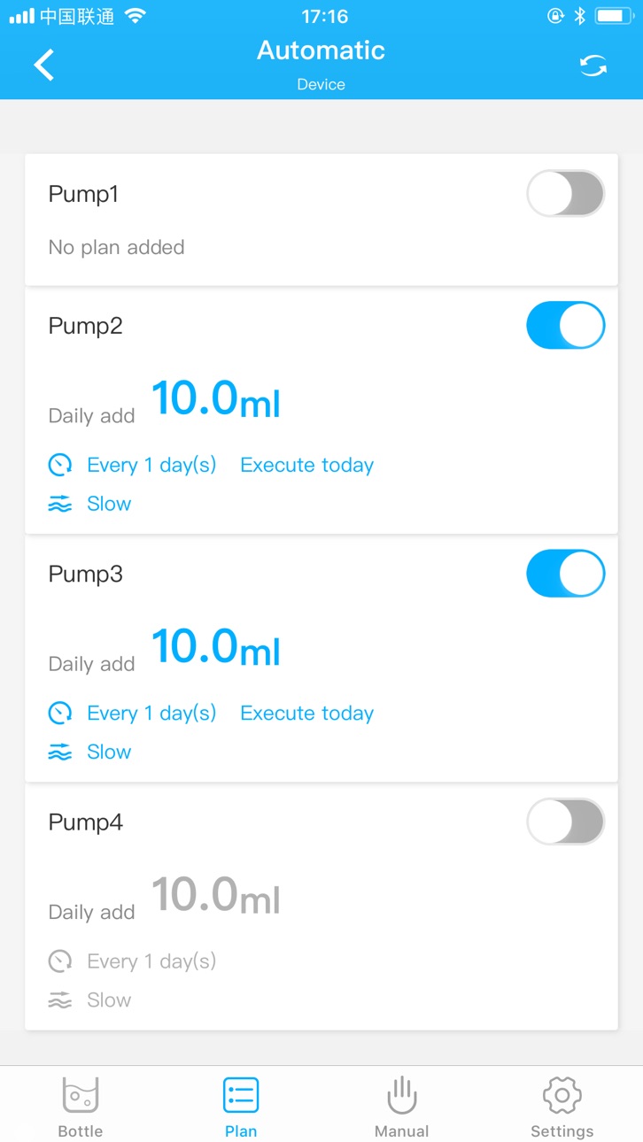Tap Pump2 wave speed icon
This screenshot has height=1142, width=643.
(x=59, y=504)
